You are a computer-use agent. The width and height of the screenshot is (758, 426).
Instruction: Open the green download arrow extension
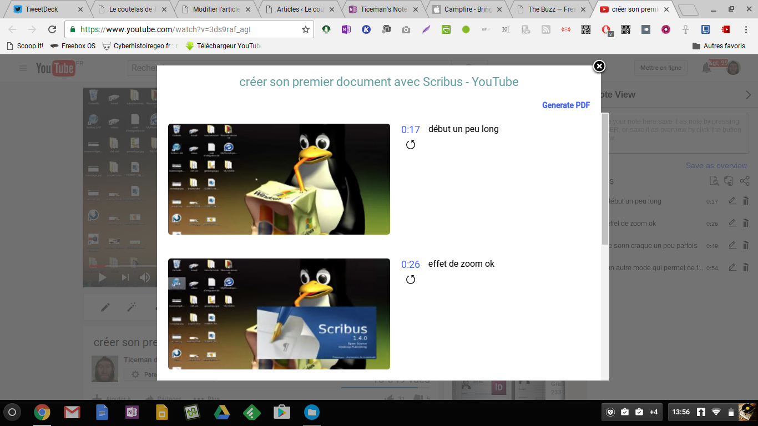click(x=326, y=29)
